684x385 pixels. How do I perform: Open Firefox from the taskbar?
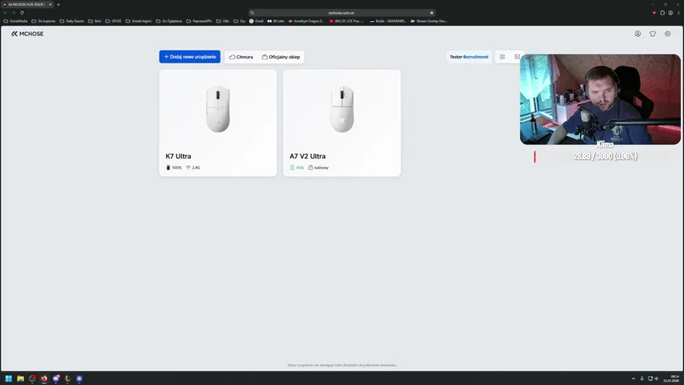point(44,379)
